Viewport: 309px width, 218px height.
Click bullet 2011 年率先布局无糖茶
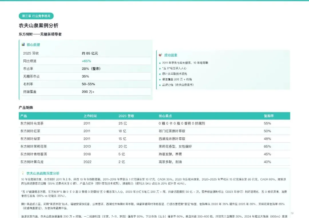(185, 63)
